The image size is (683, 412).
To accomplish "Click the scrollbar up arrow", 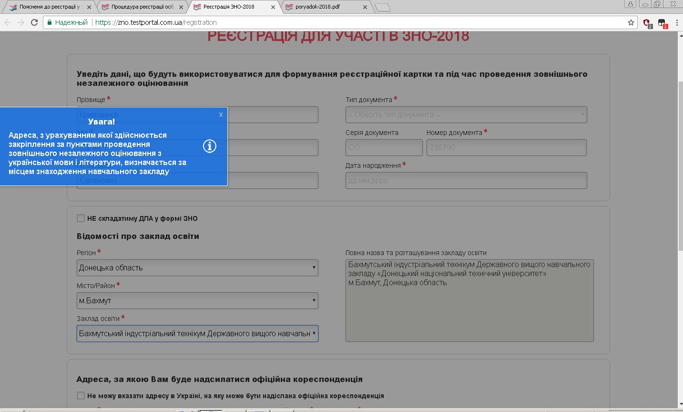I will (x=680, y=36).
